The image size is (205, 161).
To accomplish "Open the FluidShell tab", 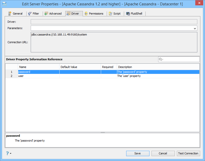I will point(134,14).
